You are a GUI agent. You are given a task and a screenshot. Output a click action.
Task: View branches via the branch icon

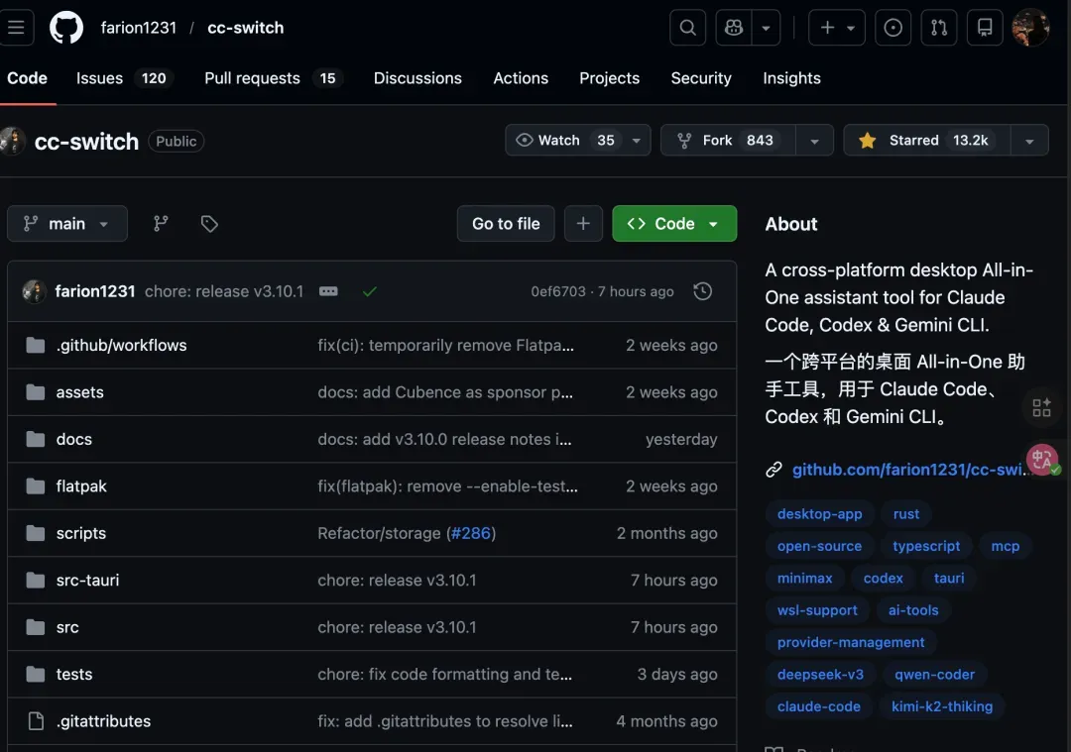point(161,224)
